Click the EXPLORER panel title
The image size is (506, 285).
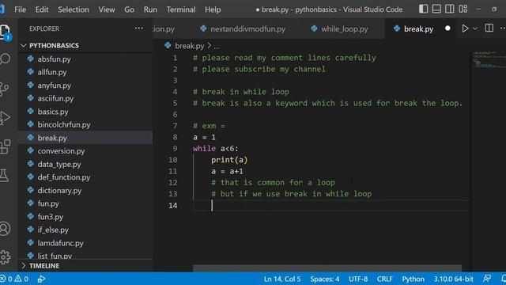click(44, 28)
